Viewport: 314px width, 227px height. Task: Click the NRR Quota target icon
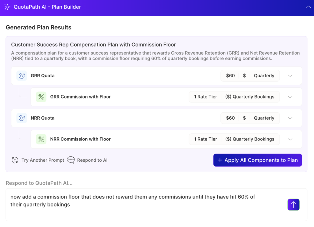coord(21,118)
